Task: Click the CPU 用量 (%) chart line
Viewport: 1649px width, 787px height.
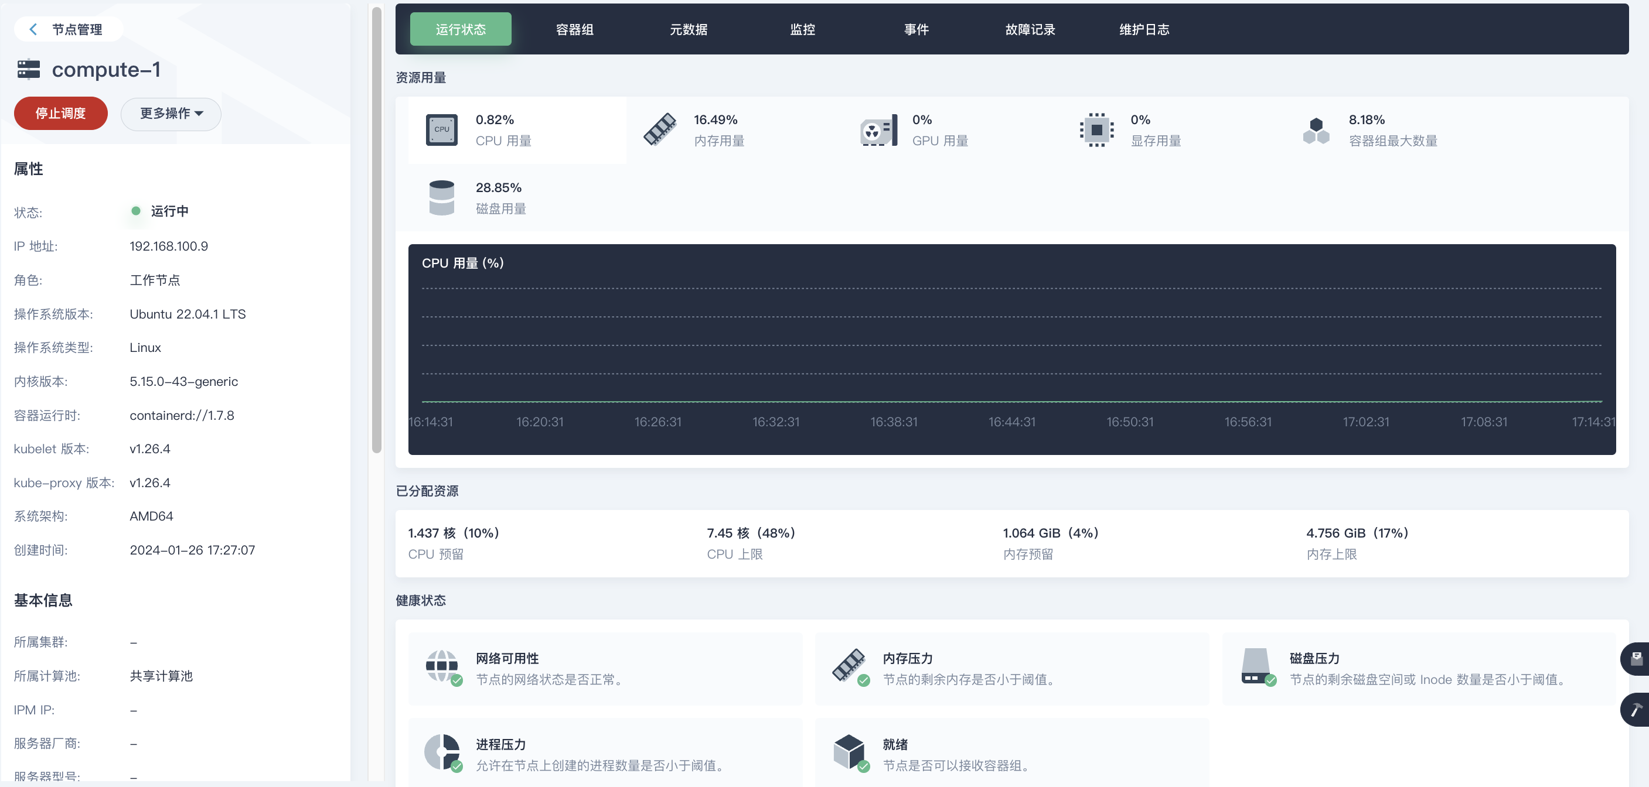Action: click(x=1011, y=402)
